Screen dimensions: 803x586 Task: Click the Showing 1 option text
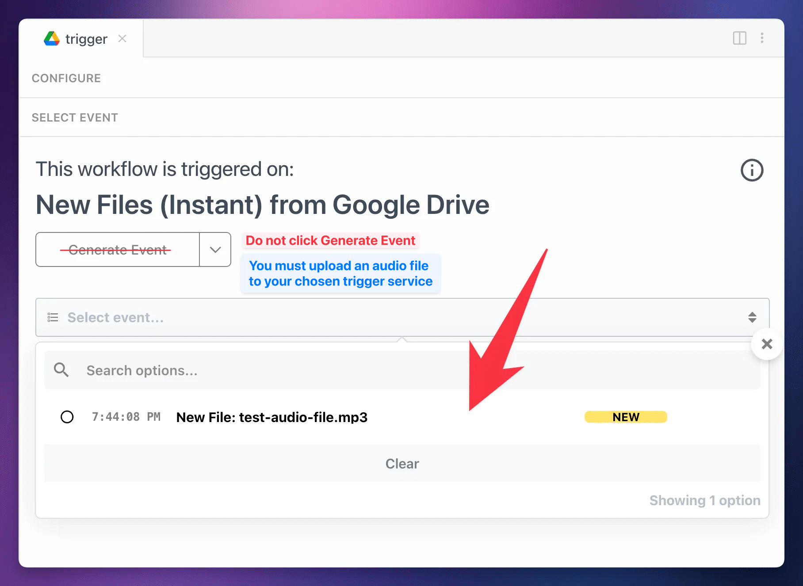pyautogui.click(x=705, y=500)
